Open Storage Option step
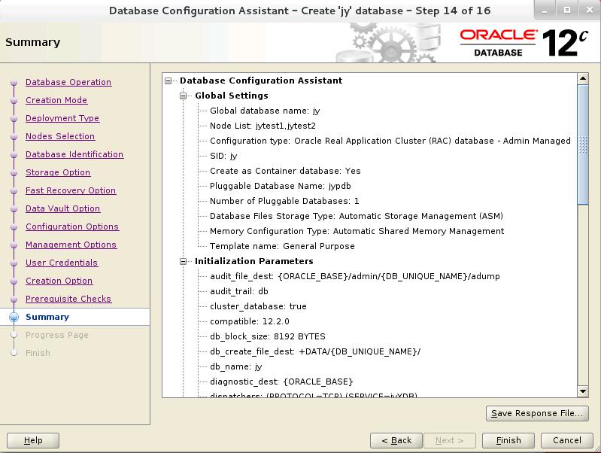This screenshot has height=453, width=601. [58, 172]
